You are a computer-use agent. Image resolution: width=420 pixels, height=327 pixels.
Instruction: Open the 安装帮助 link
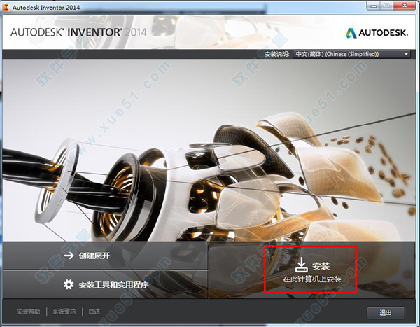point(29,312)
